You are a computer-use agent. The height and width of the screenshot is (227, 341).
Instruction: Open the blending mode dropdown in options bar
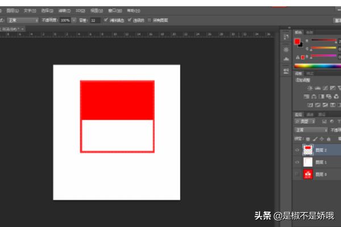coord(23,20)
